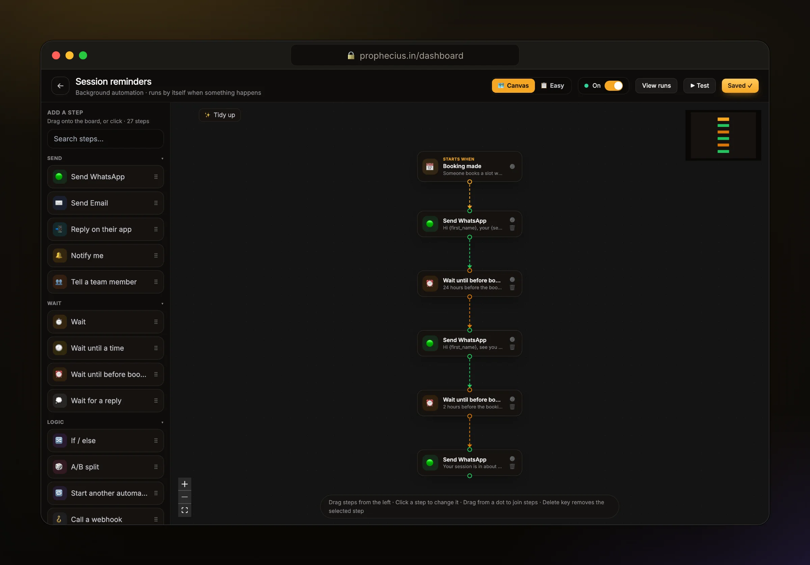Run a Test of the automation
This screenshot has width=810, height=565.
[699, 86]
